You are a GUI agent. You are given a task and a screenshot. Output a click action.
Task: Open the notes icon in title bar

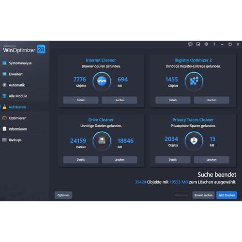coord(198,44)
